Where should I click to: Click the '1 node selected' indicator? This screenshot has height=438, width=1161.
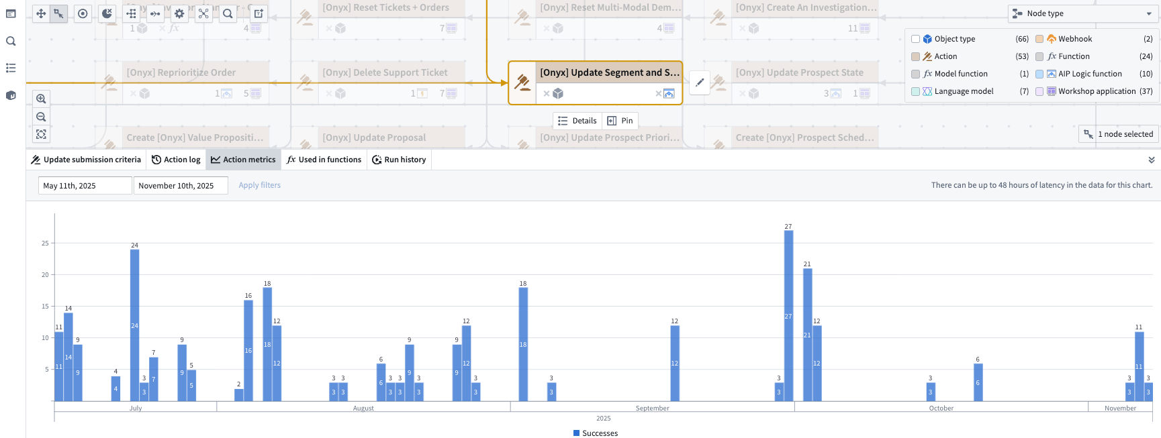(x=1117, y=134)
